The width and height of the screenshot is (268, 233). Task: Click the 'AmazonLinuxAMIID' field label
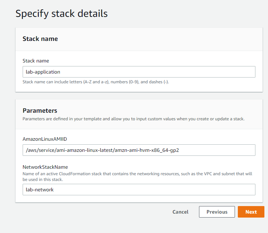pos(45,139)
